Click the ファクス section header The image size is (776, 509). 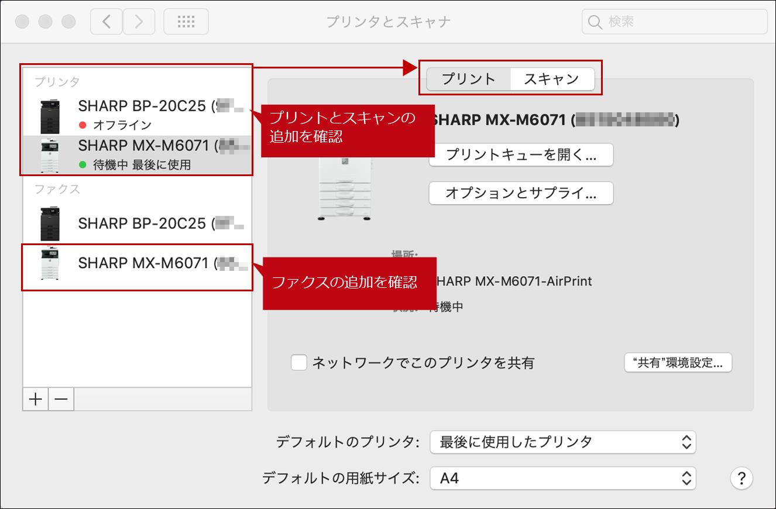click(57, 189)
